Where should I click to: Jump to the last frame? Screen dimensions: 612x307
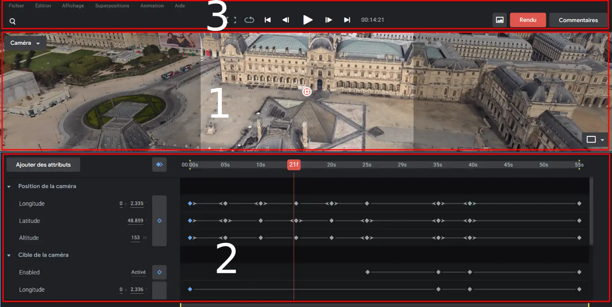click(x=347, y=20)
